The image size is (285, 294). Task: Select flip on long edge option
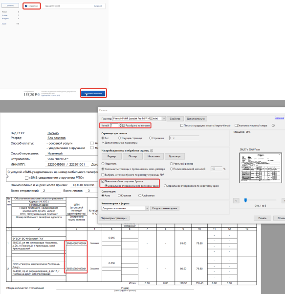tap(106, 186)
